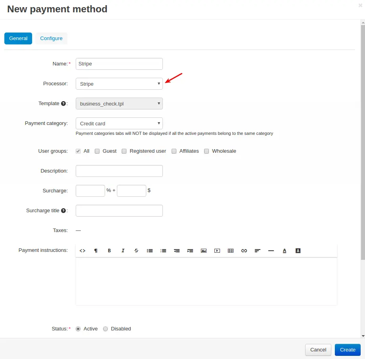The height and width of the screenshot is (359, 365).
Task: Insert an image into payment instructions
Action: click(204, 251)
